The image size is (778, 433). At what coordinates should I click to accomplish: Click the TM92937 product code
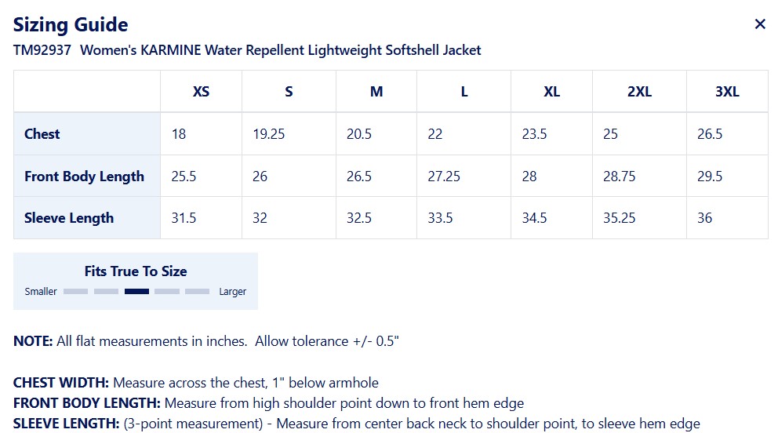42,50
